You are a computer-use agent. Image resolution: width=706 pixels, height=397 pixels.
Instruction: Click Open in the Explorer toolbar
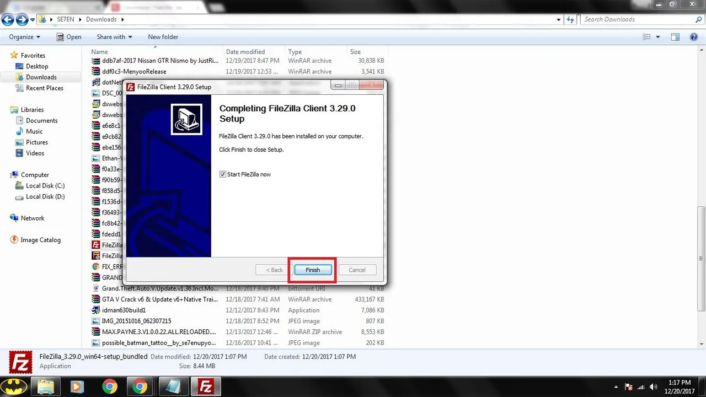tap(69, 37)
